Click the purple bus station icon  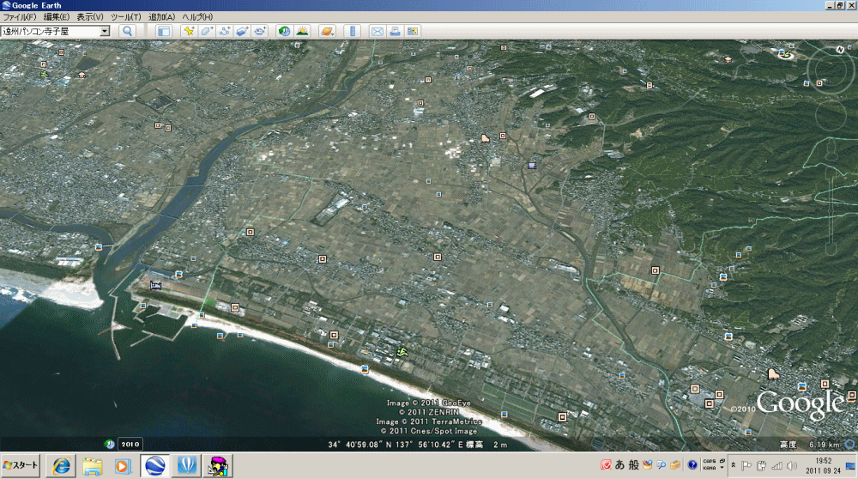click(532, 166)
